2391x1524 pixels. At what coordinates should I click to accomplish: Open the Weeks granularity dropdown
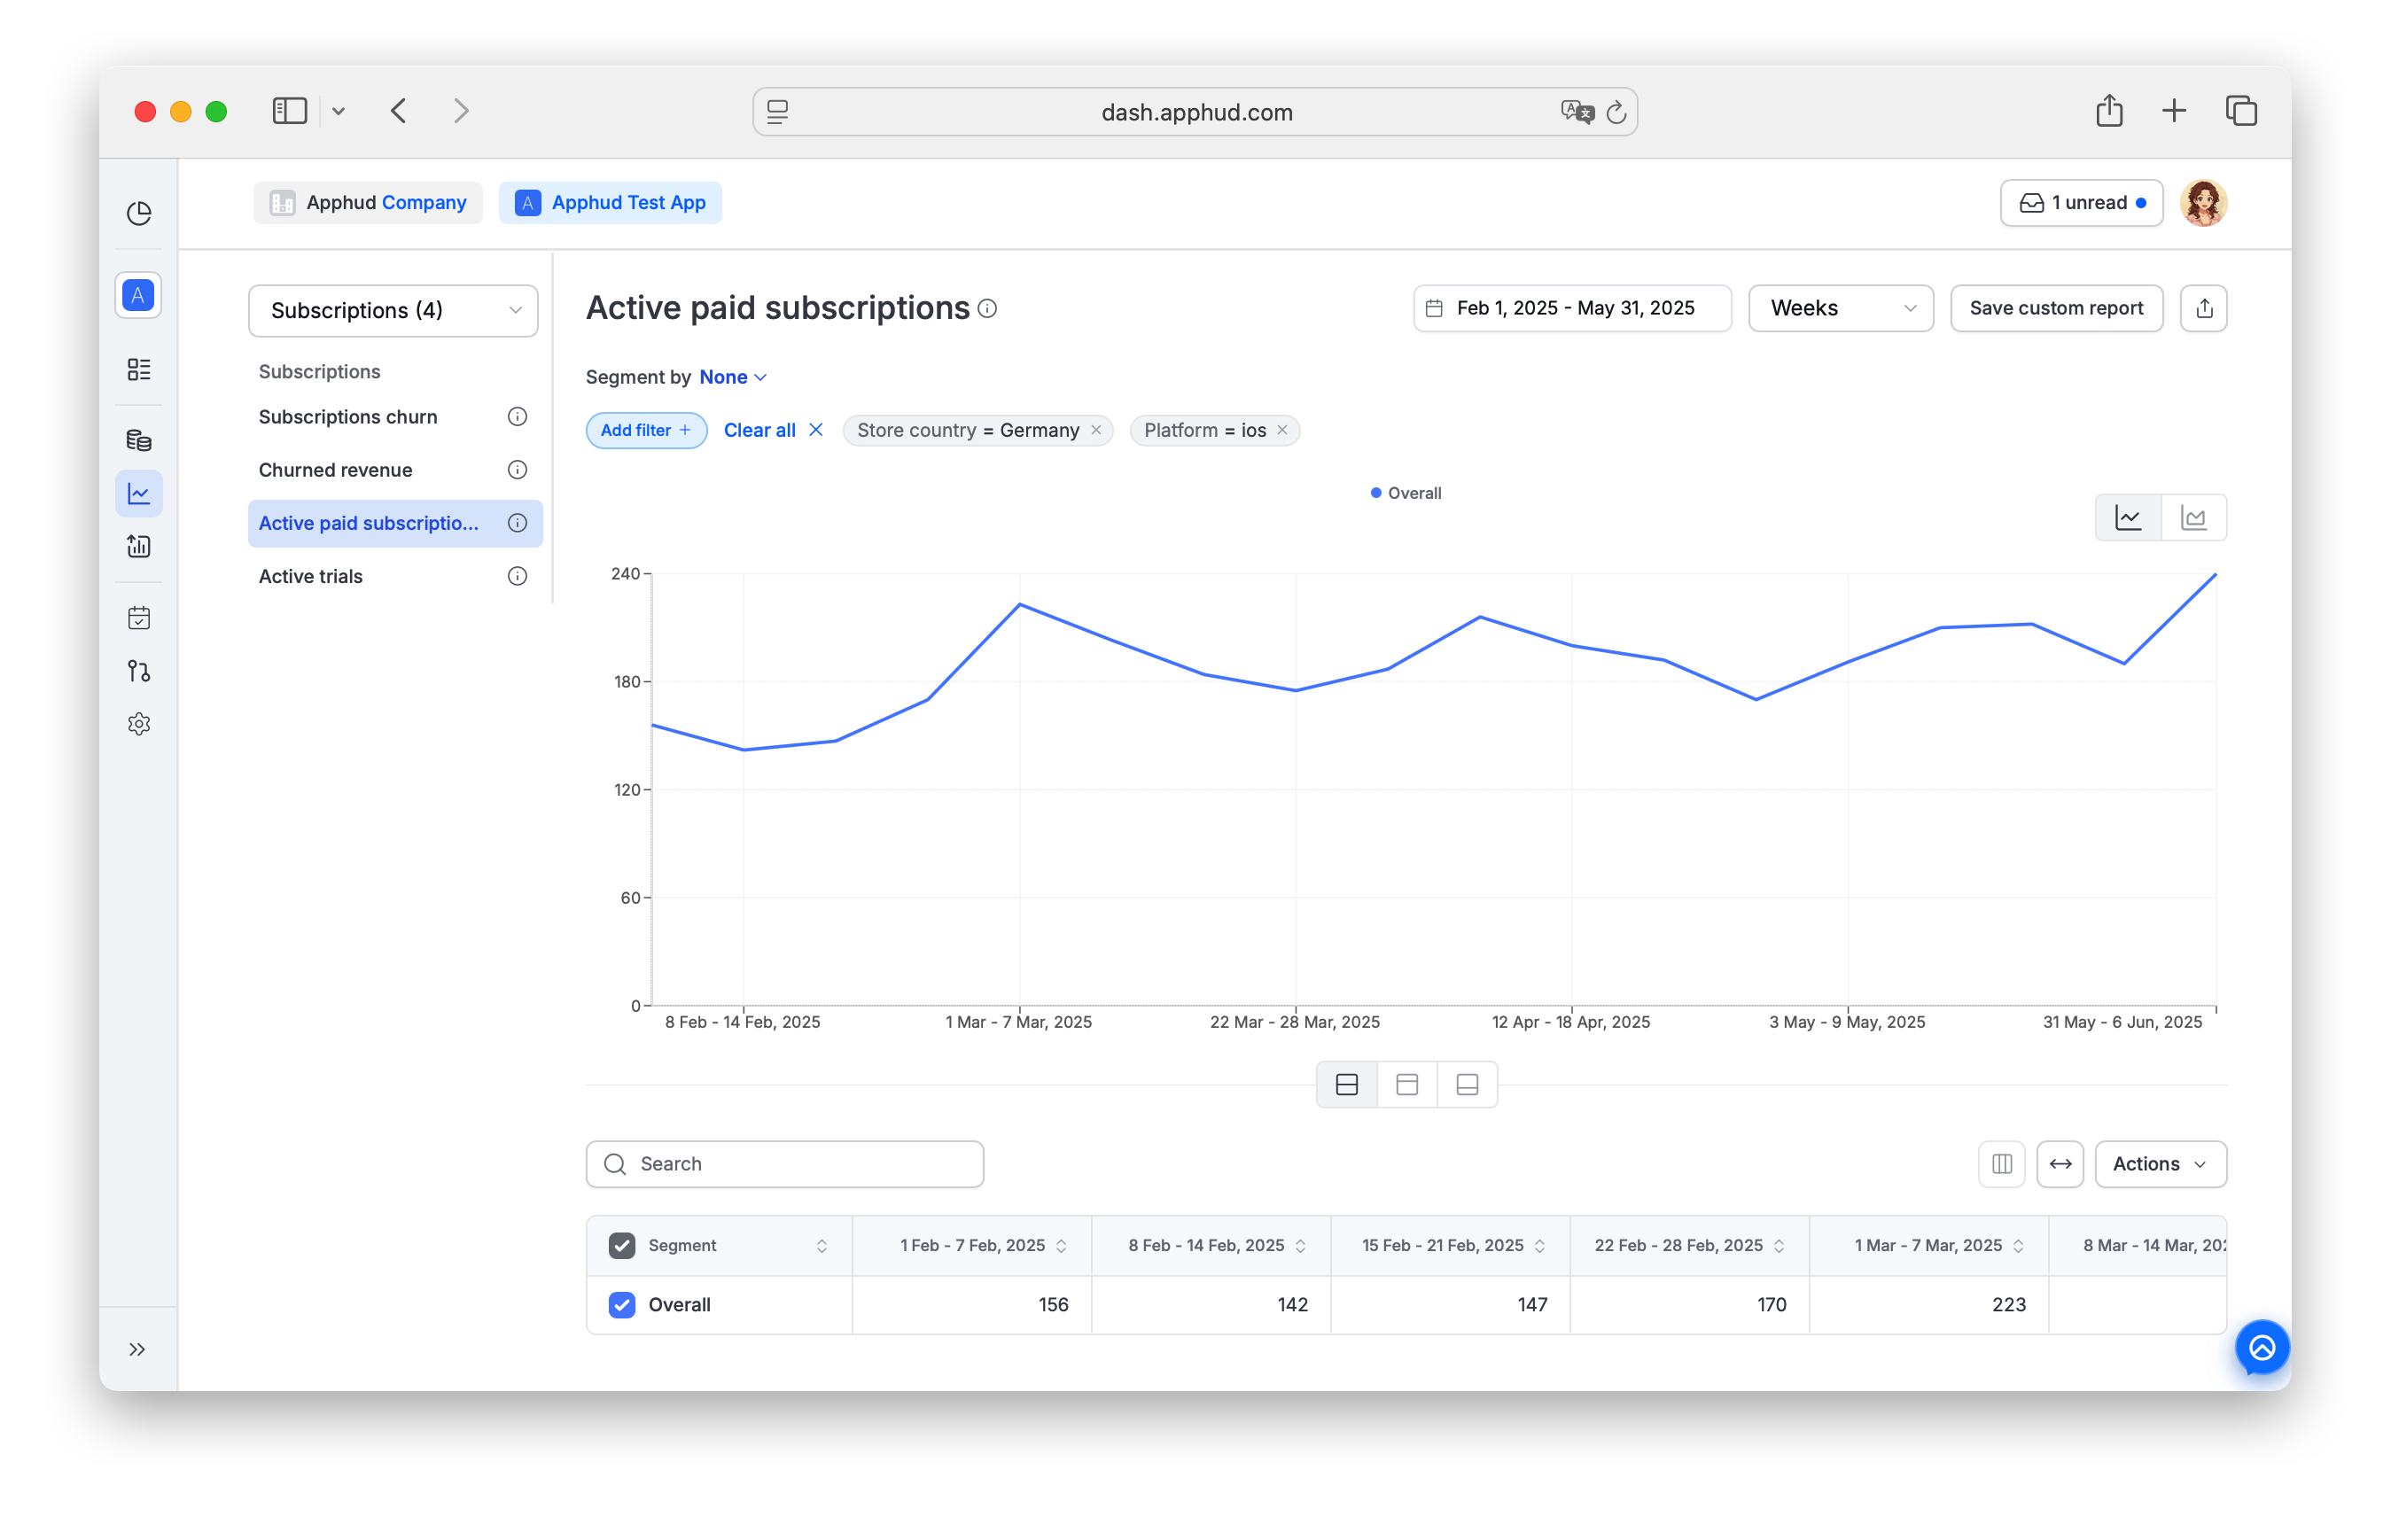click(1840, 308)
